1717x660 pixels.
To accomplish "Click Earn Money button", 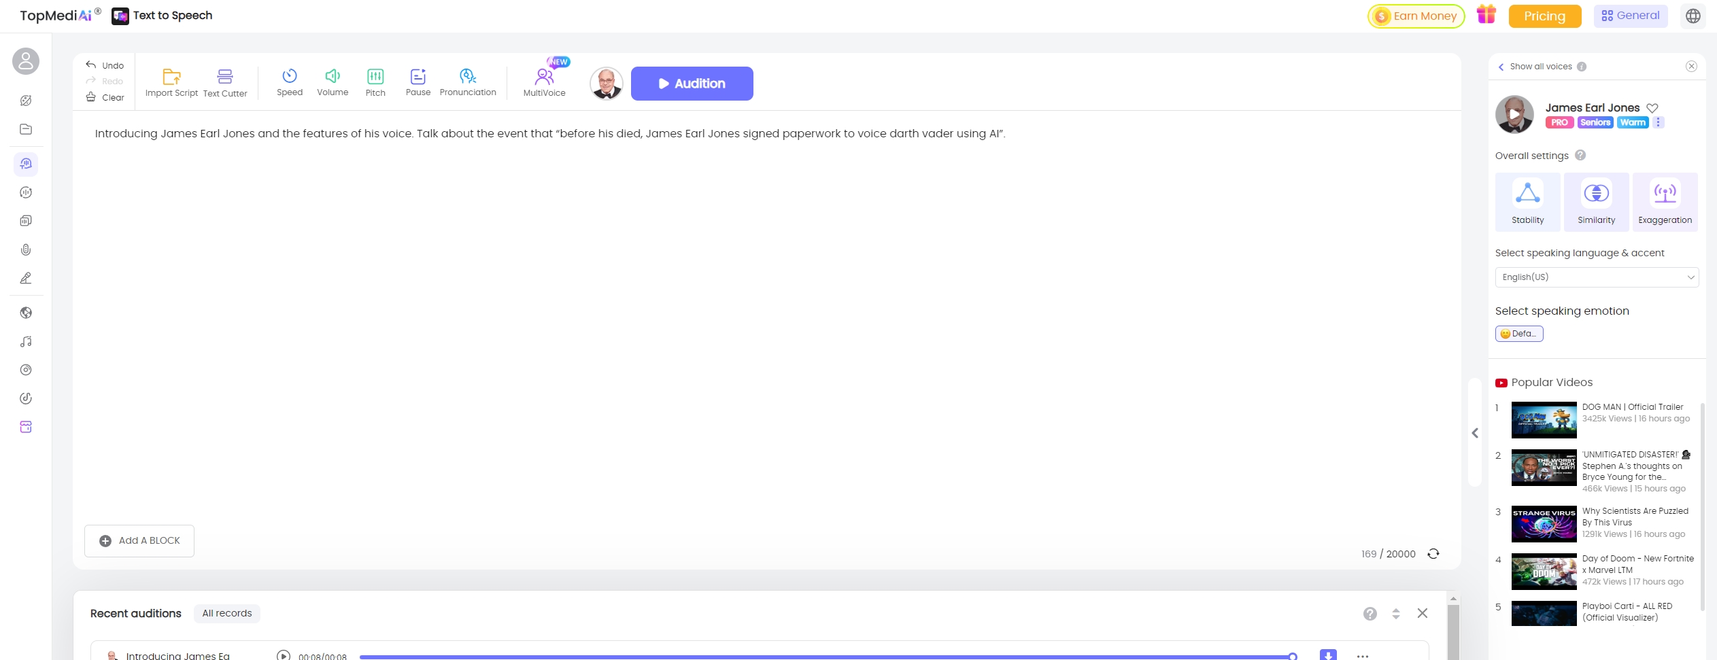I will pyautogui.click(x=1416, y=16).
